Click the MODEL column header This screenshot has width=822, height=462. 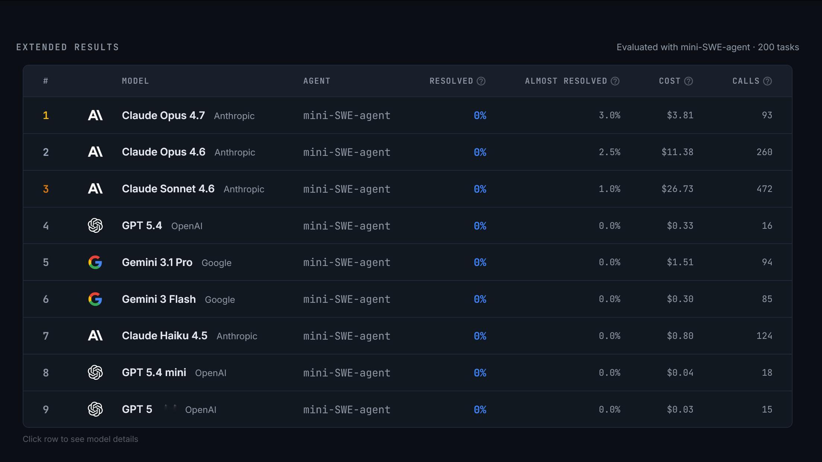click(x=136, y=81)
